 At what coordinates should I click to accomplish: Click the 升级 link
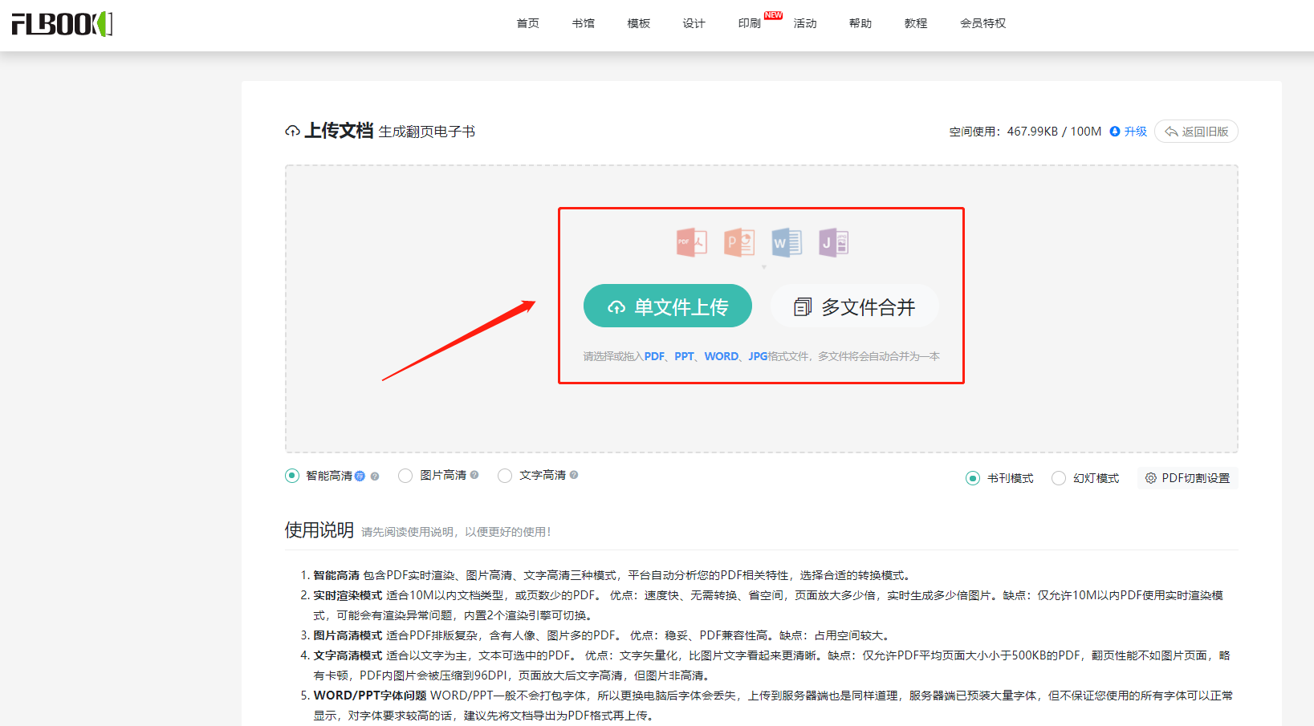(x=1136, y=132)
